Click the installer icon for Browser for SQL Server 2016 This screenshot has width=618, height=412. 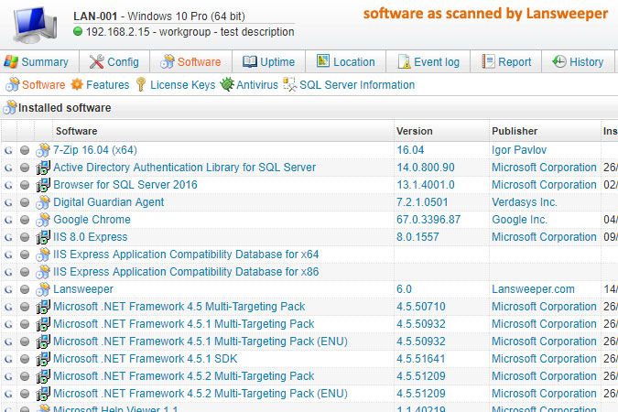click(43, 185)
